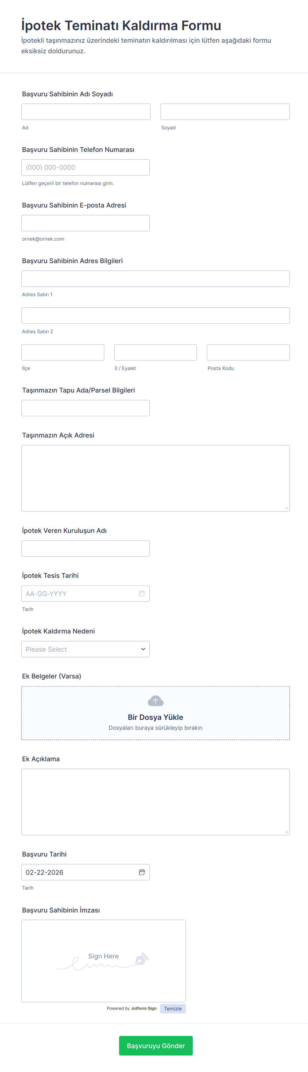Focus the Adres Satırı 2 field

point(155,315)
